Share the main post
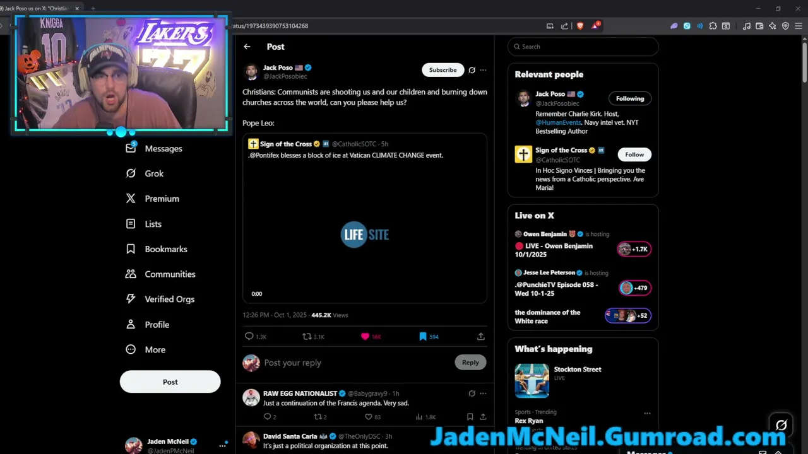This screenshot has width=808, height=454. [481, 337]
